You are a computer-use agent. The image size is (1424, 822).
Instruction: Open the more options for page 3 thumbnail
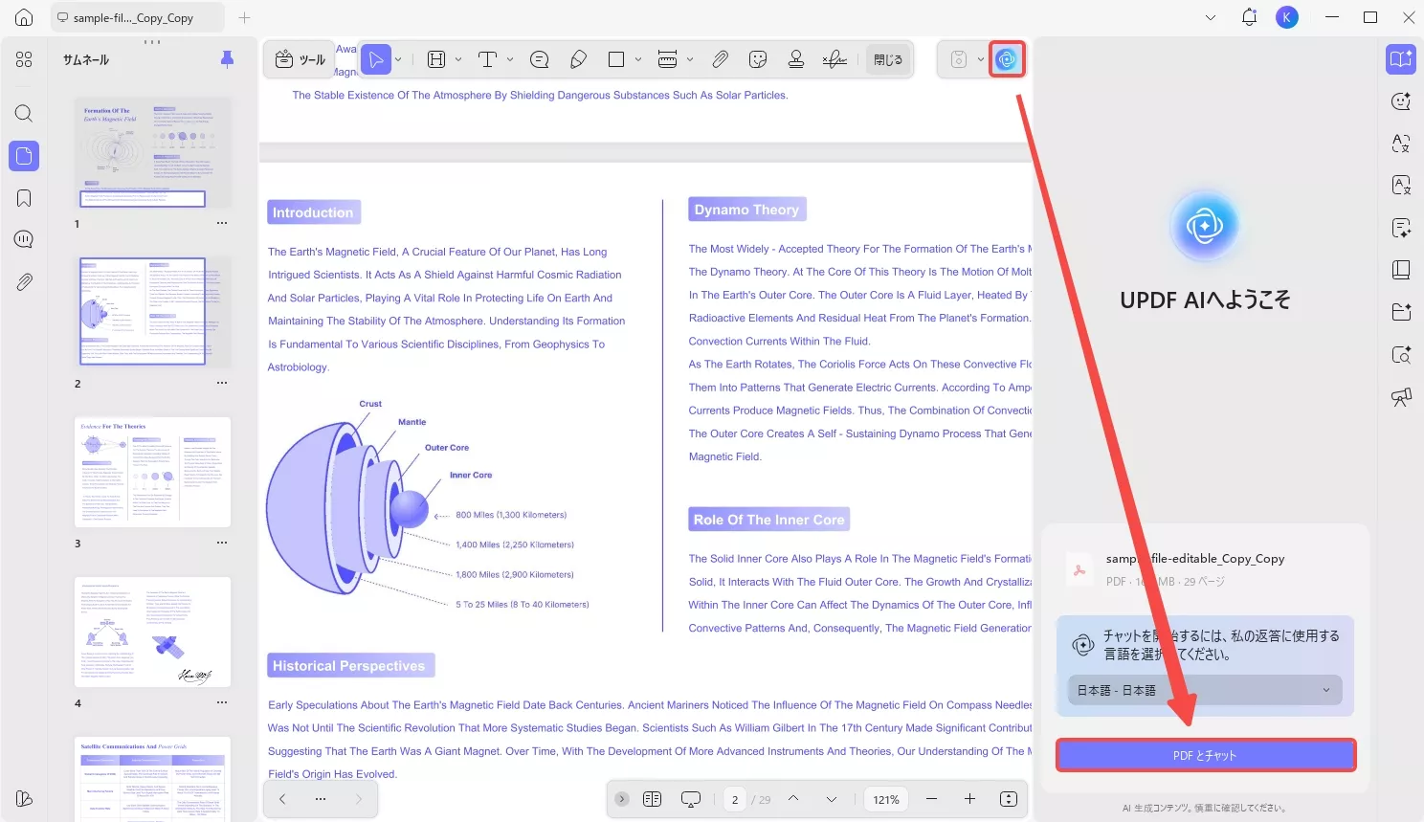coord(222,543)
